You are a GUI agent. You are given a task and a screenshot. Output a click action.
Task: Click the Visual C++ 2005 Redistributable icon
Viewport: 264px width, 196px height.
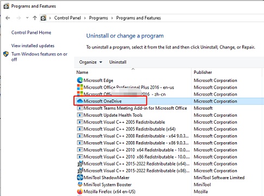pyautogui.click(x=80, y=122)
